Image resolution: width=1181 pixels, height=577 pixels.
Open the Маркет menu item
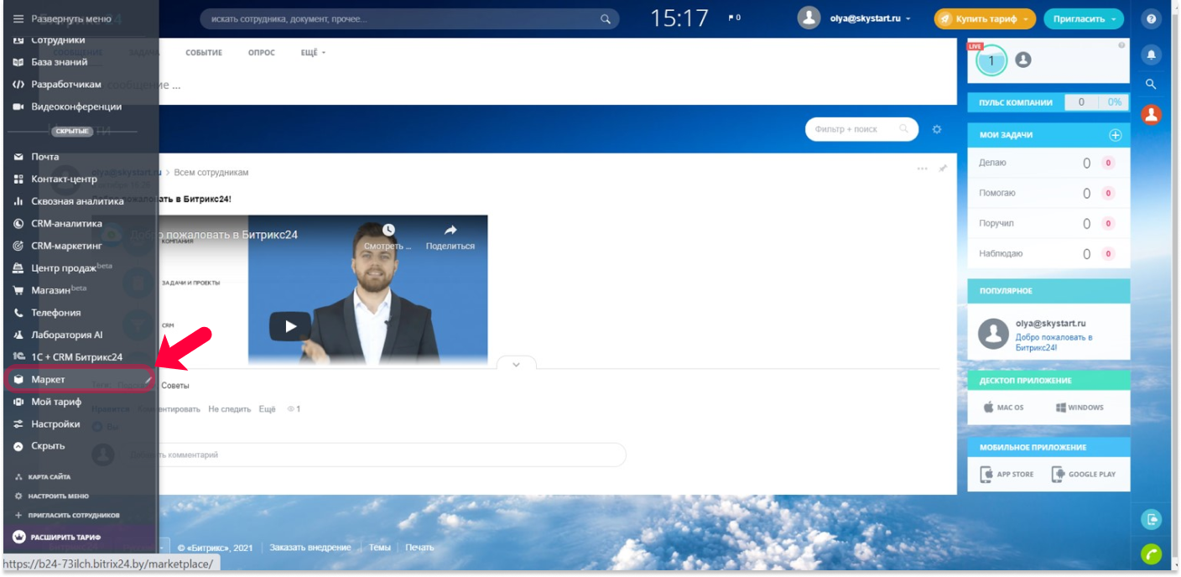pyautogui.click(x=80, y=380)
